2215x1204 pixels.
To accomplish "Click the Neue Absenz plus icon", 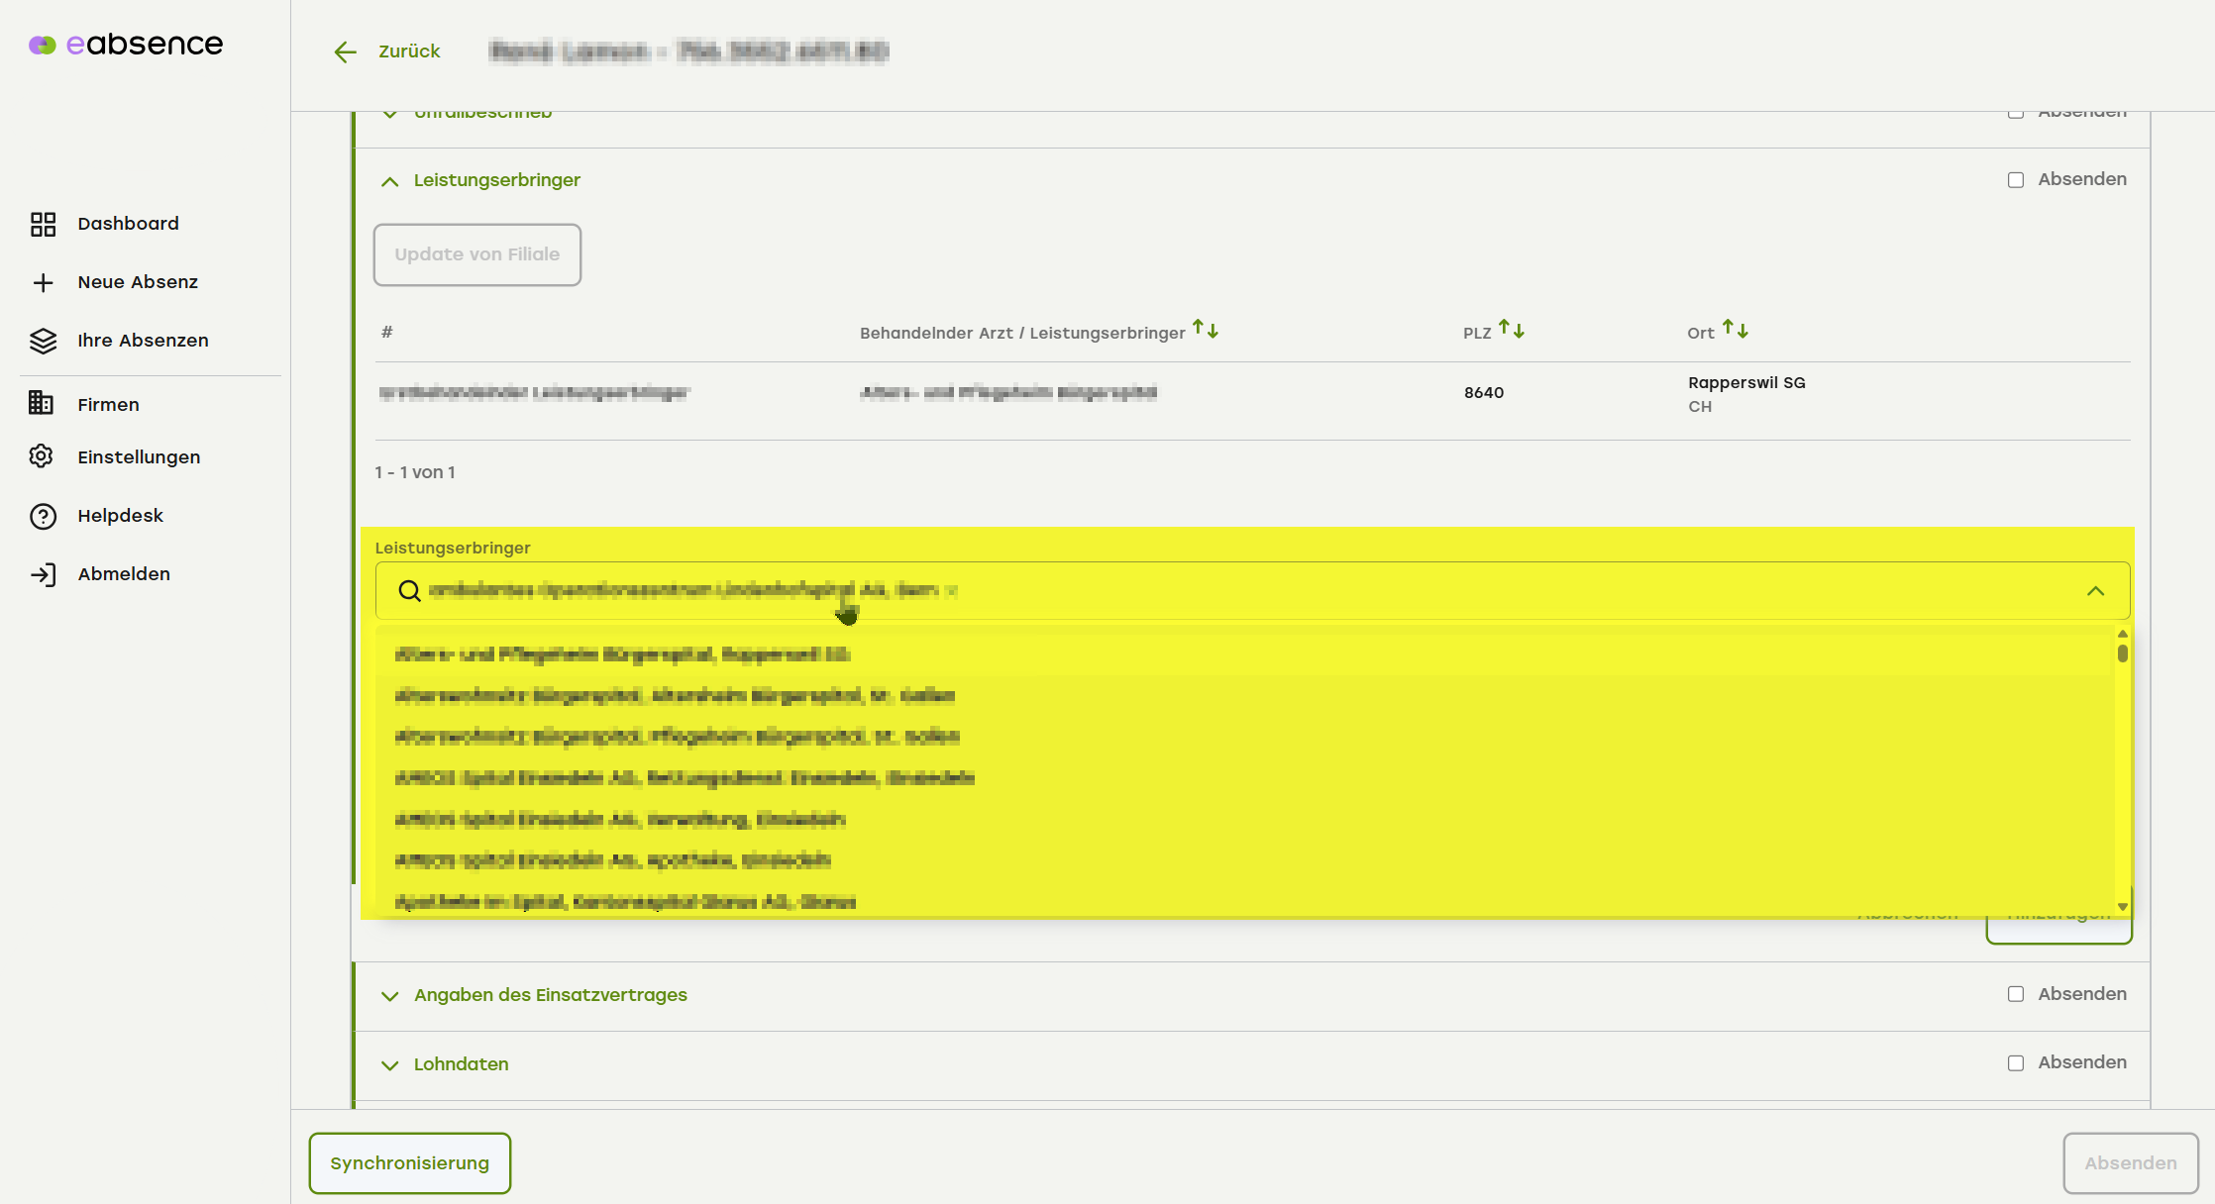I will (43, 283).
